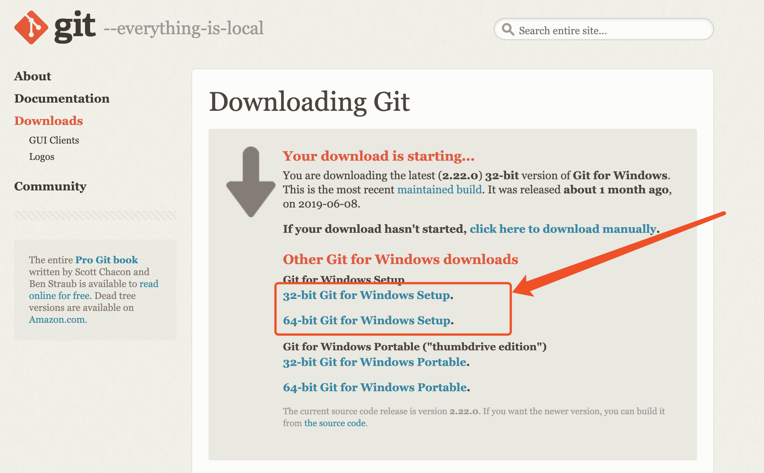The height and width of the screenshot is (473, 764).
Task: Open the About section
Action: pyautogui.click(x=33, y=76)
